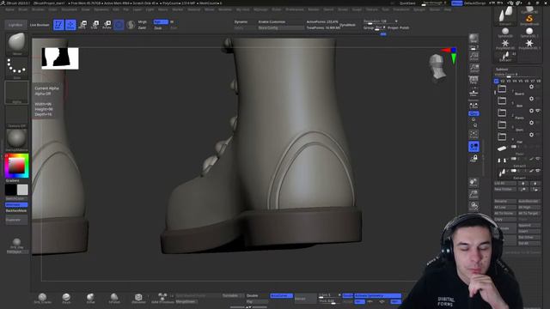This screenshot has width=550, height=309.
Task: Open the Brush menu
Action: (x=23, y=9)
